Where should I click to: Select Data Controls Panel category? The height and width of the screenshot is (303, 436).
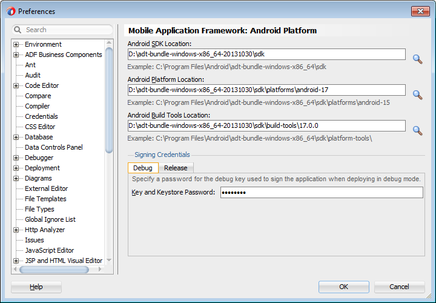54,147
